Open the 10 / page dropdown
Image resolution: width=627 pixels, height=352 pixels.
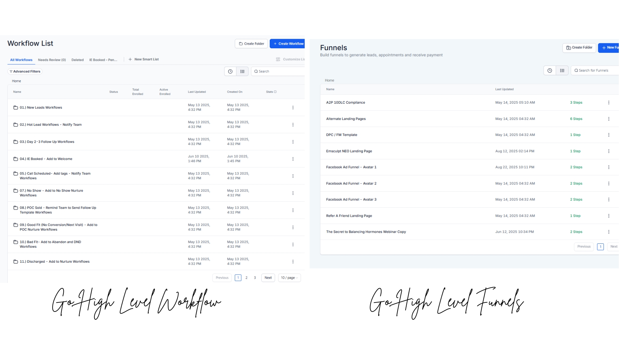point(289,278)
